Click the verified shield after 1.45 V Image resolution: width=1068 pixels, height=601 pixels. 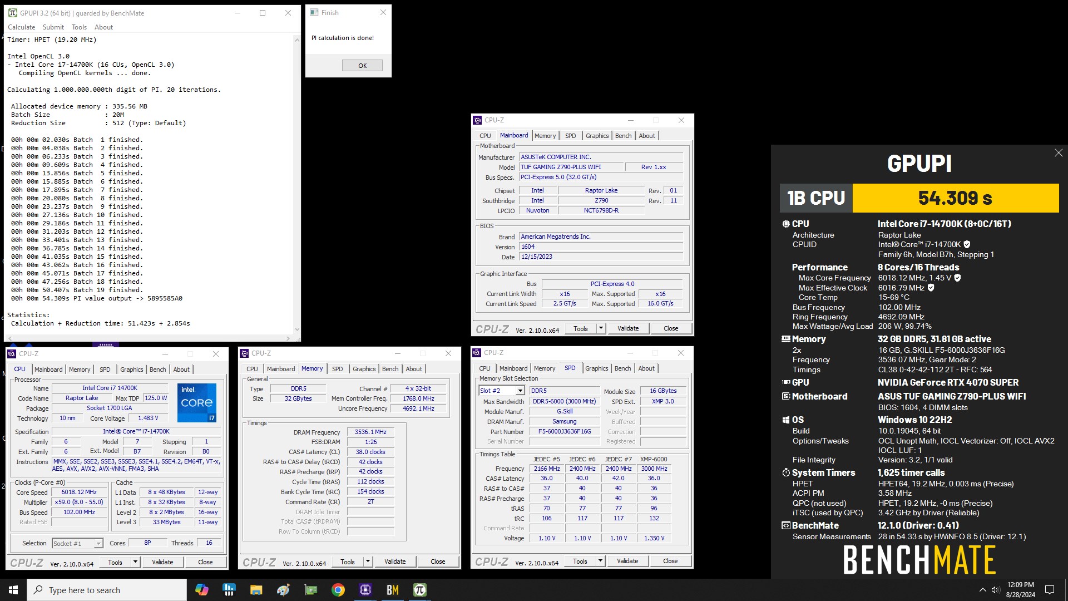point(957,278)
